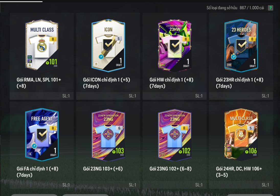Click the timer icon on 23 Heroes card

[233, 57]
